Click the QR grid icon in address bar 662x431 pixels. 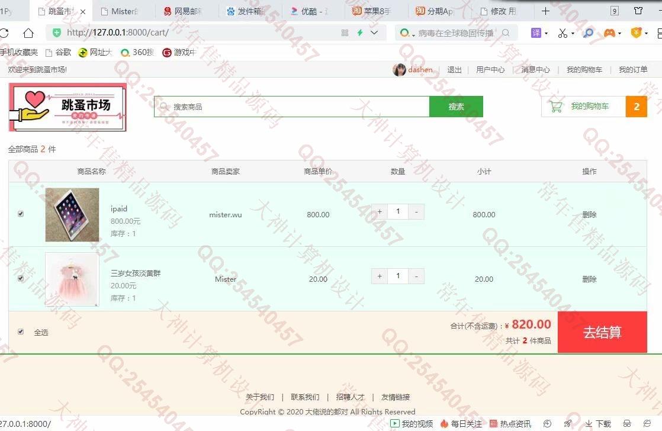pos(345,33)
